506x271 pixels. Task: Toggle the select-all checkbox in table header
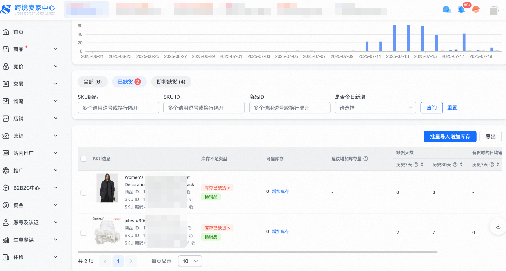[84, 159]
